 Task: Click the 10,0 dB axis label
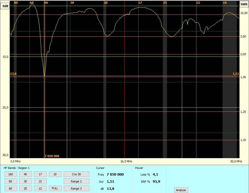6,57
